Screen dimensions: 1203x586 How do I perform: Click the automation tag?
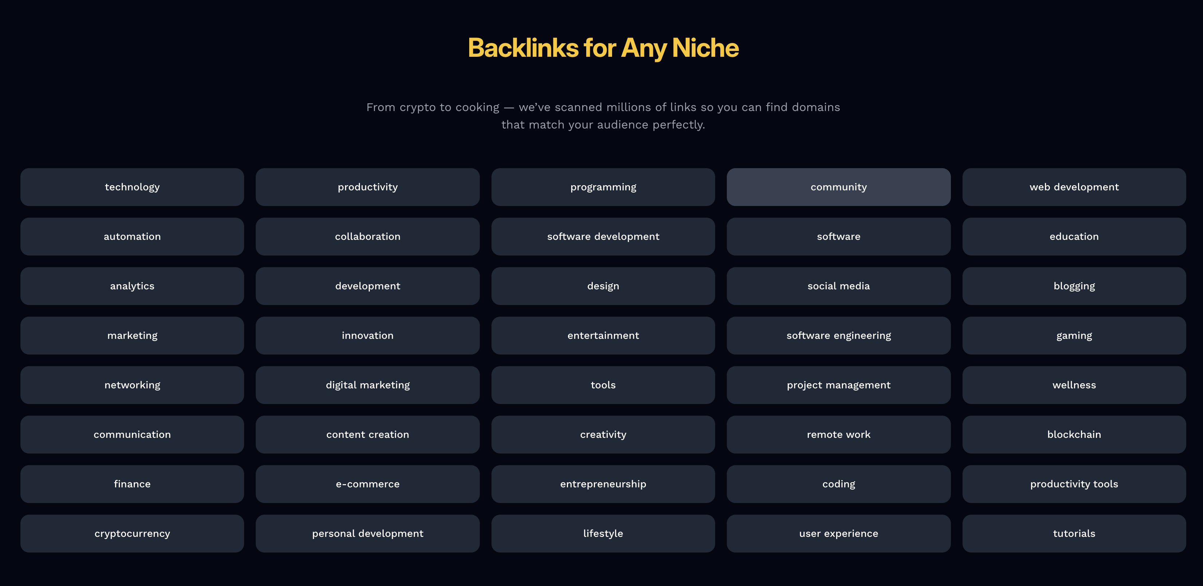pyautogui.click(x=132, y=237)
